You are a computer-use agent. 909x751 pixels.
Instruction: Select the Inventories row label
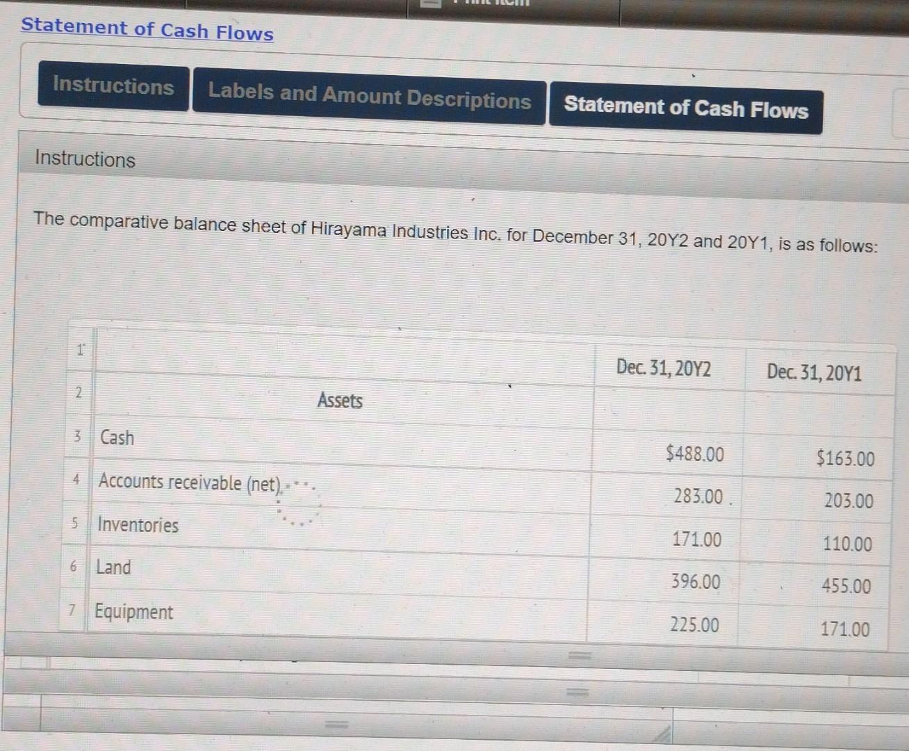pyautogui.click(x=138, y=525)
